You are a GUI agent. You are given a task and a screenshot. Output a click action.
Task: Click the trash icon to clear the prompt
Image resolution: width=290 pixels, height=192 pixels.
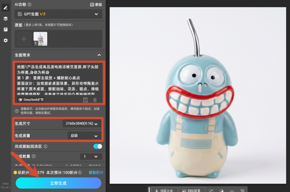pyautogui.click(x=95, y=100)
